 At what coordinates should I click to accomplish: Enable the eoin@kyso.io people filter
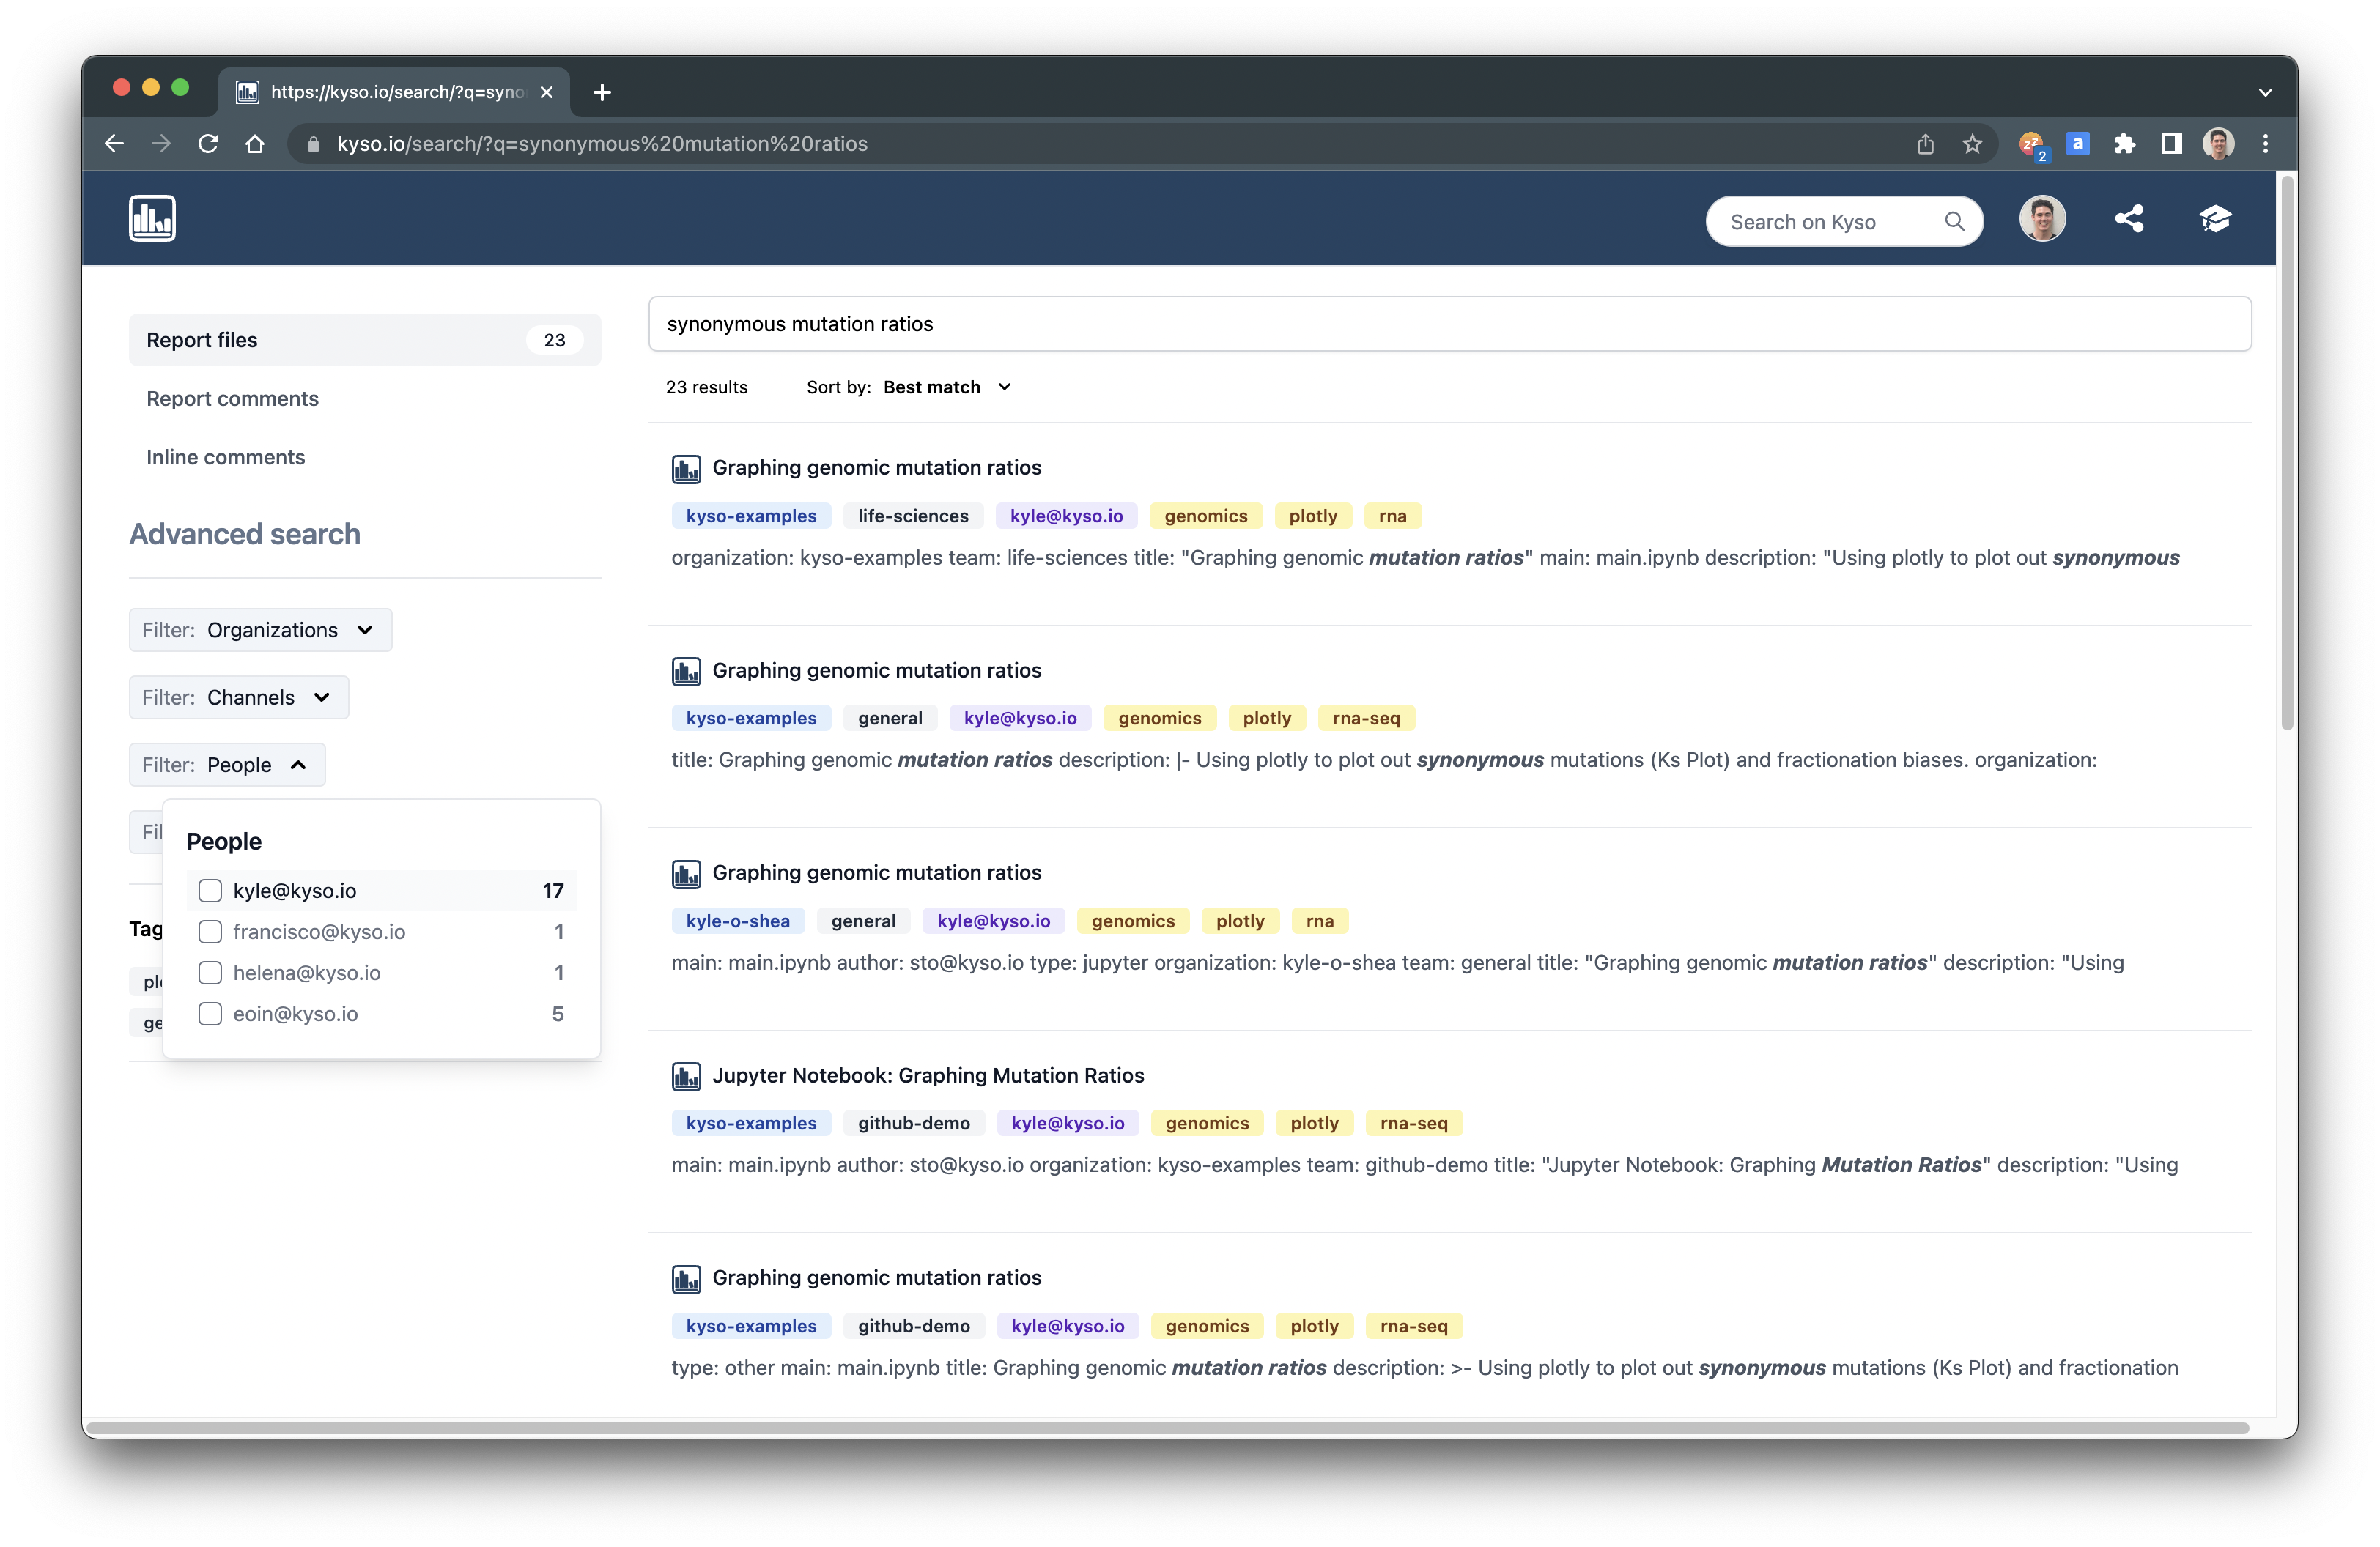pyautogui.click(x=210, y=1013)
